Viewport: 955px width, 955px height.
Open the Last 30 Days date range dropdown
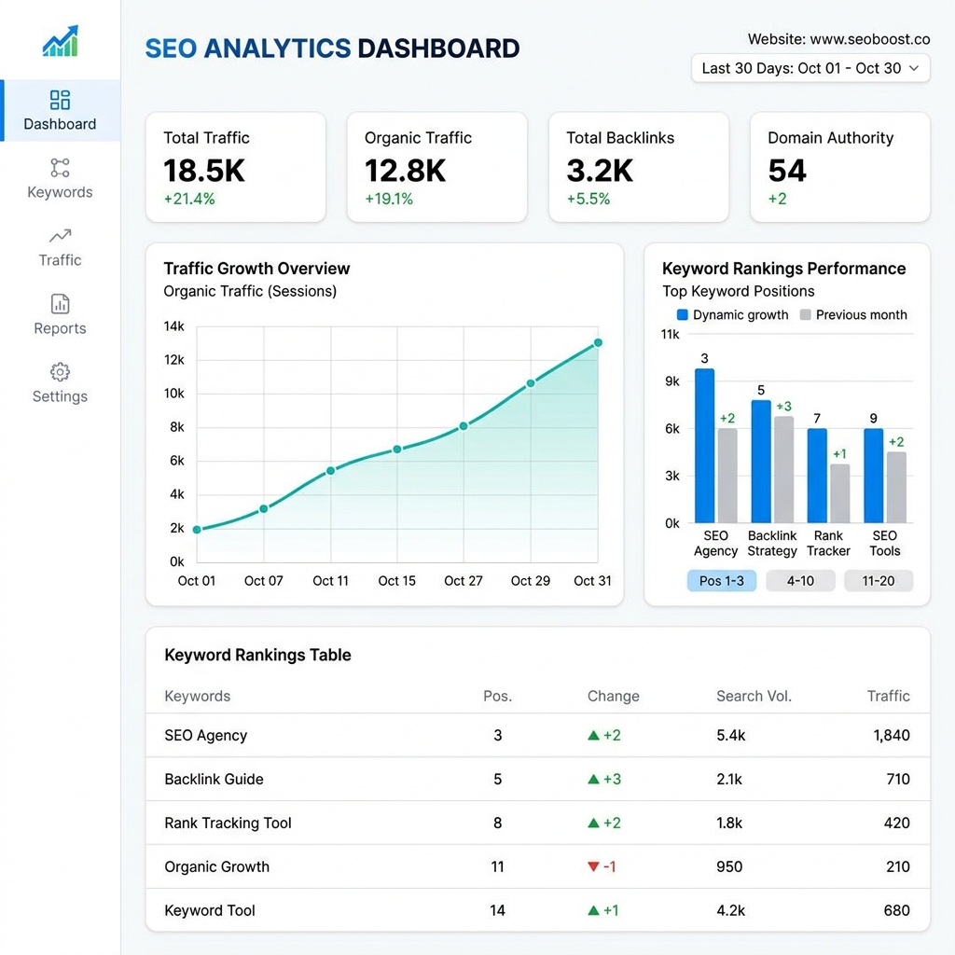810,68
